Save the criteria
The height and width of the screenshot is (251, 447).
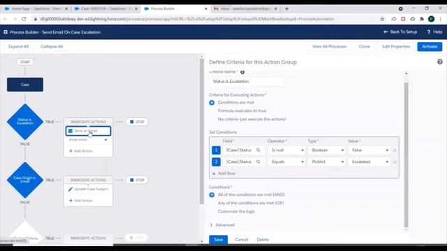coord(219,240)
